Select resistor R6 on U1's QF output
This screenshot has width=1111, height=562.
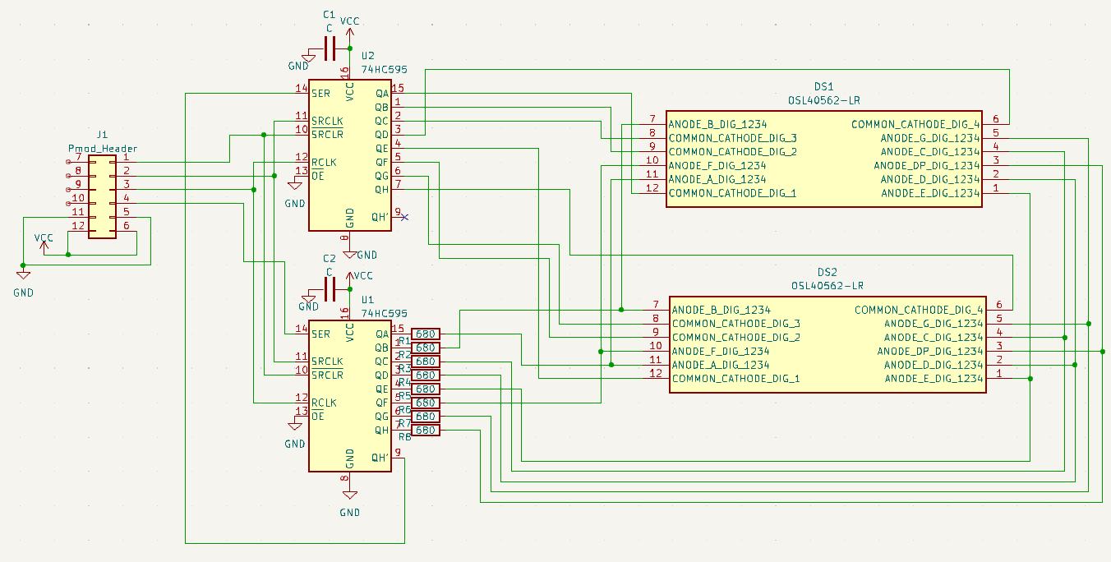click(426, 403)
